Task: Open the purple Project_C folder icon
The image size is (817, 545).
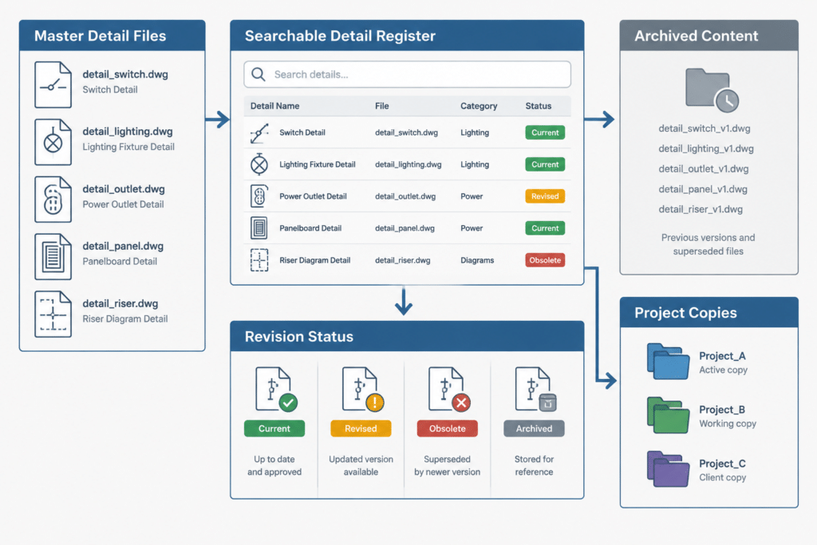Action: 668,468
